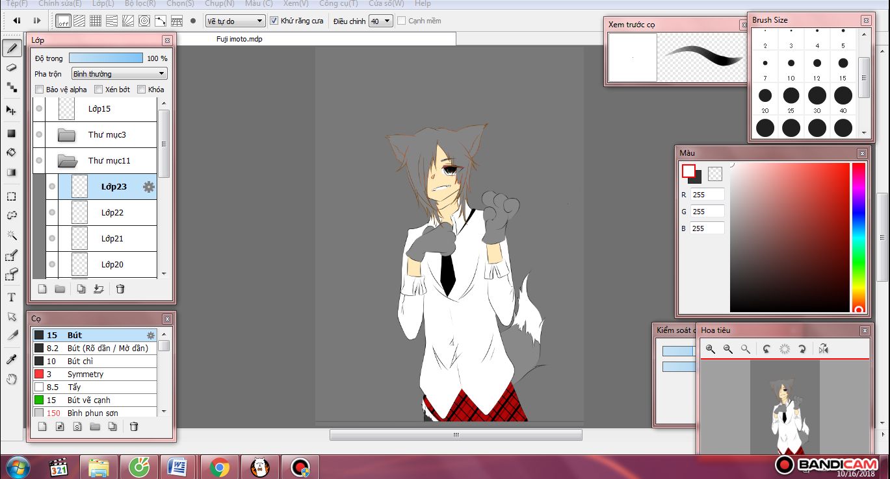This screenshot has width=890, height=479.
Task: Select the Eraser tool in the left toolbar
Action: click(x=11, y=68)
